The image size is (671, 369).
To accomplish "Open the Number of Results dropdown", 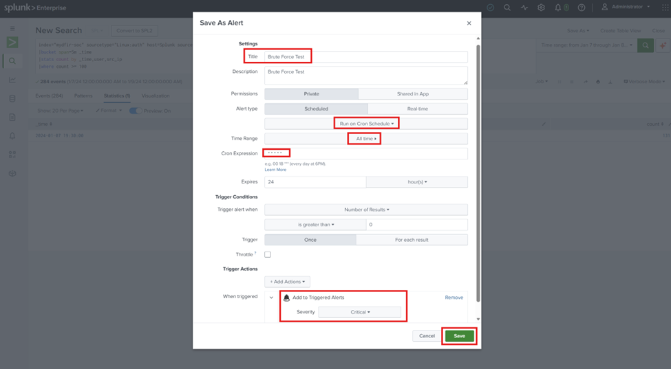I will point(366,210).
